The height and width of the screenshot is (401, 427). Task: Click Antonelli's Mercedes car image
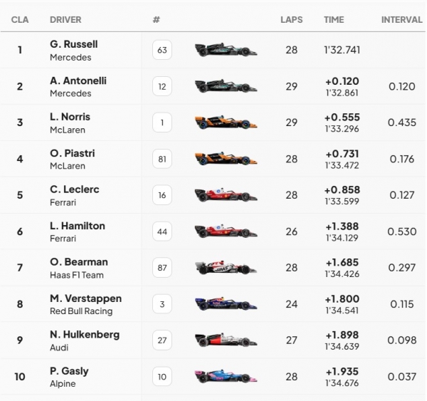click(x=226, y=86)
